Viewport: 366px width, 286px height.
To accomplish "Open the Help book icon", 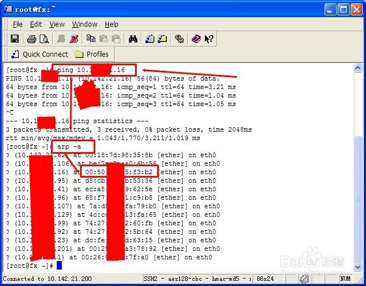I will (196, 39).
